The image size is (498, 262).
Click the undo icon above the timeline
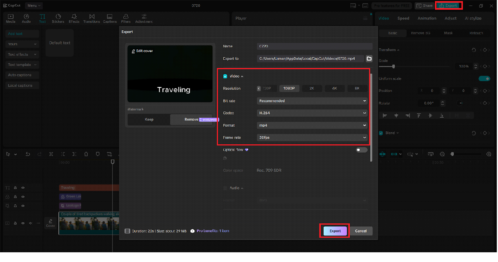(x=28, y=154)
